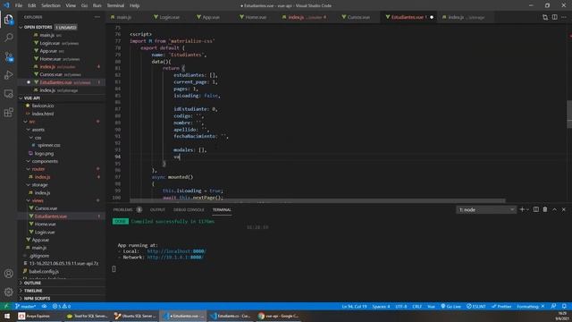Open the notifications bell
Viewport: 572px width, 322px height.
(564, 306)
